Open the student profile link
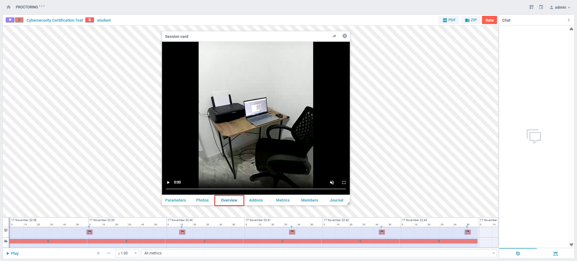The image size is (577, 261). (x=104, y=20)
